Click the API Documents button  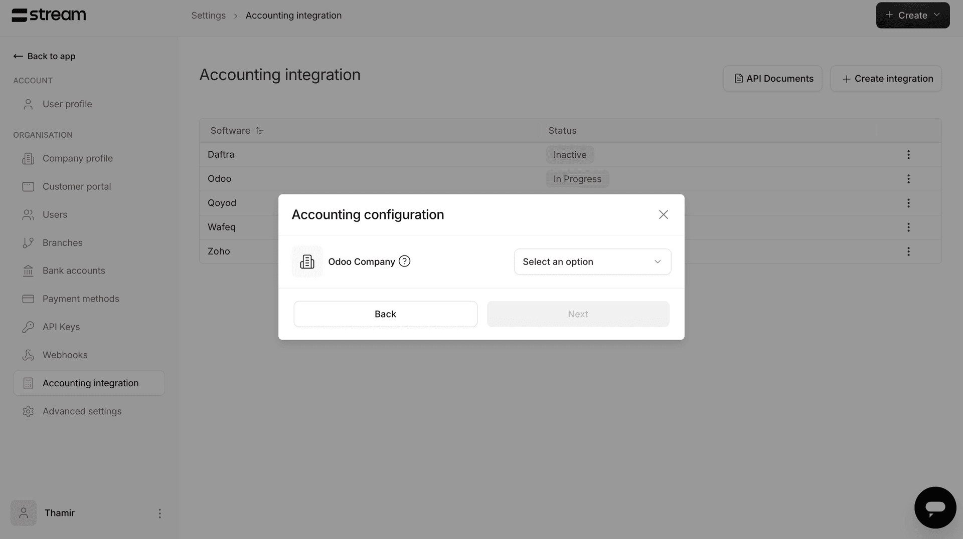coord(772,79)
